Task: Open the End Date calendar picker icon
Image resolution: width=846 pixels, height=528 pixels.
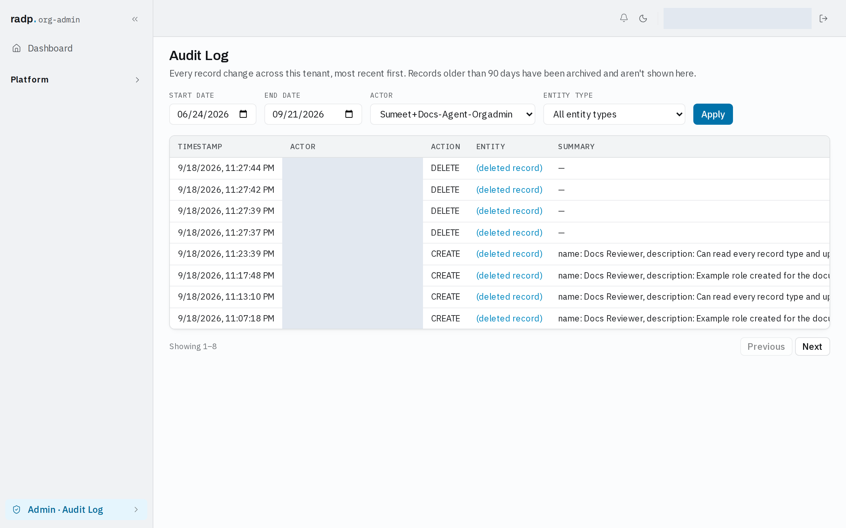Action: pyautogui.click(x=349, y=114)
